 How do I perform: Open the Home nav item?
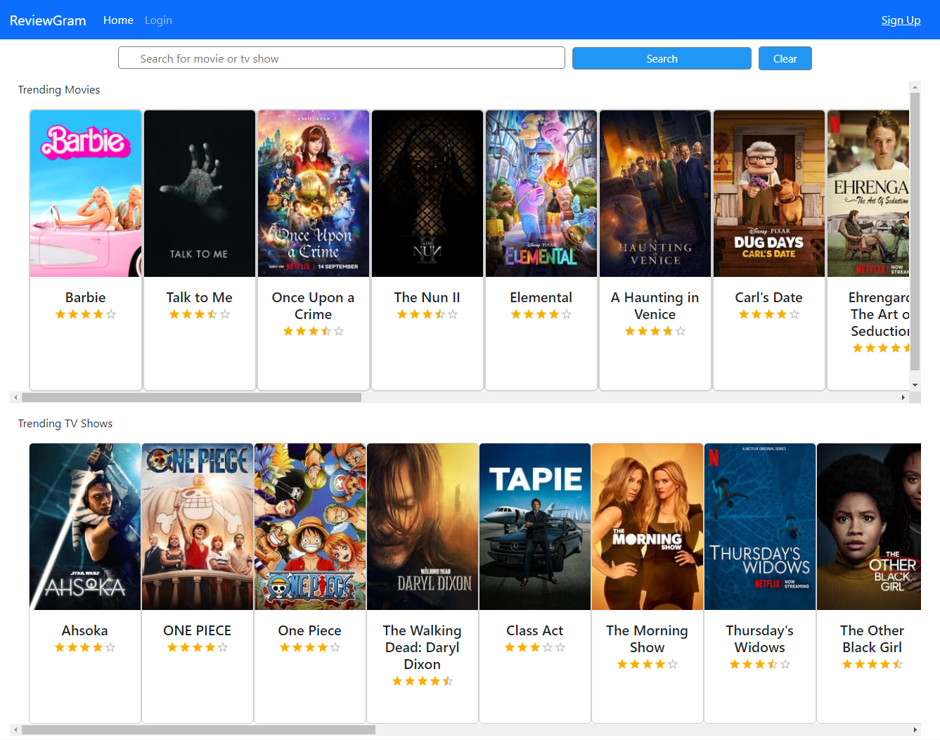[118, 20]
